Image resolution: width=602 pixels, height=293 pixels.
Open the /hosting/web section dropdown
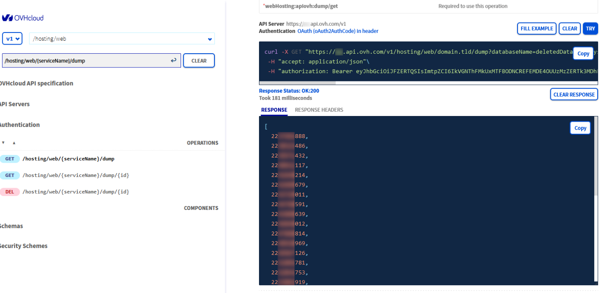(x=122, y=39)
